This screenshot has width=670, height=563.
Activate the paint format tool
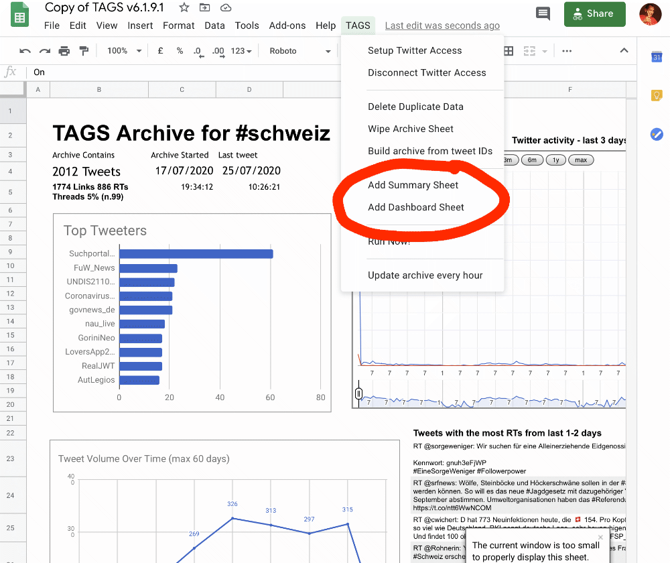(84, 52)
